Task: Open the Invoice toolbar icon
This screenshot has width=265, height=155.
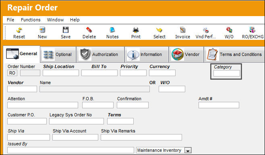Action: click(182, 30)
